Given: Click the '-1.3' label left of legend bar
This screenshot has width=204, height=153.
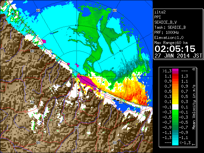Looking at the screenshot, I should pos(167,137).
